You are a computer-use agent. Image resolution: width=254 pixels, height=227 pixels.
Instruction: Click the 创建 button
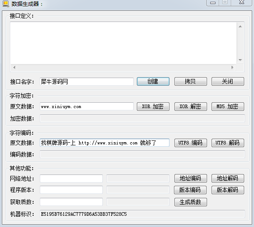click(153, 81)
